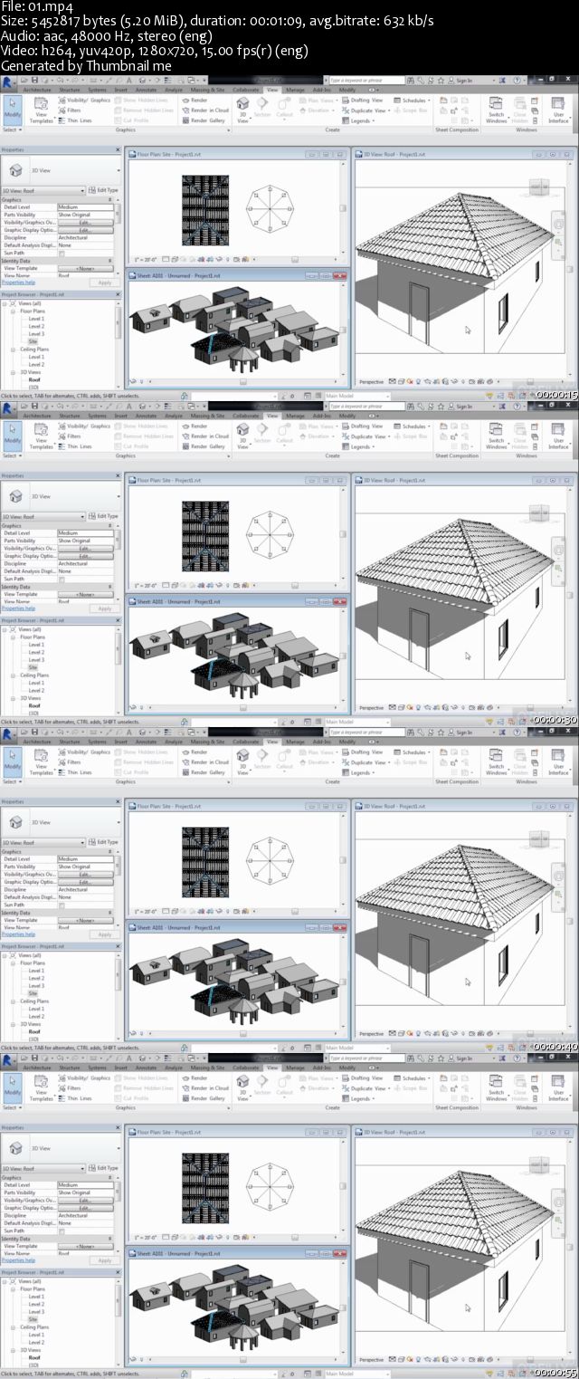Click Edit Type in the 00:00:15 frame Properties panel
This screenshot has height=1379, width=579.
coord(105,190)
